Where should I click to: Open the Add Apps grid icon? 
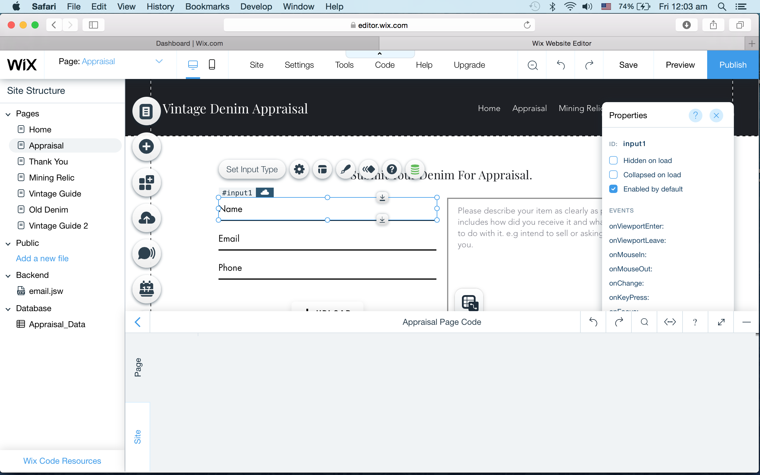pyautogui.click(x=146, y=183)
